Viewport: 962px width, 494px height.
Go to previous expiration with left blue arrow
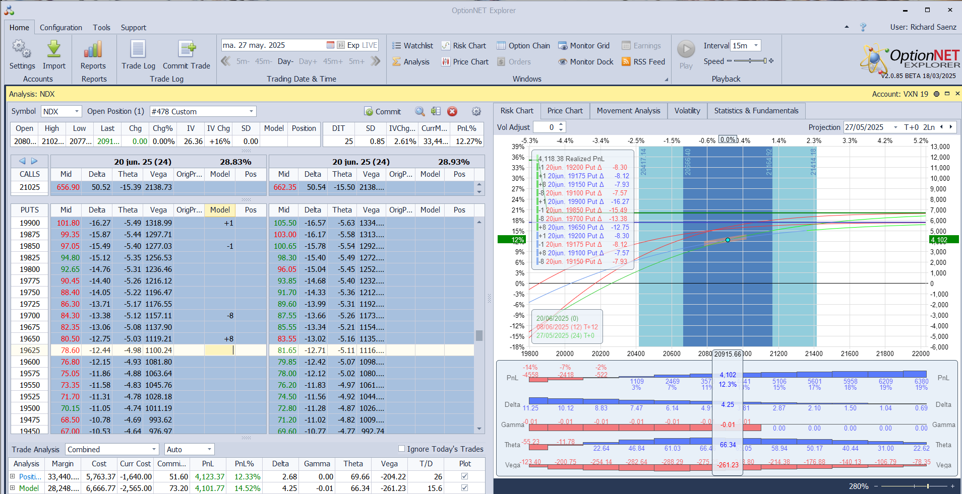point(22,161)
